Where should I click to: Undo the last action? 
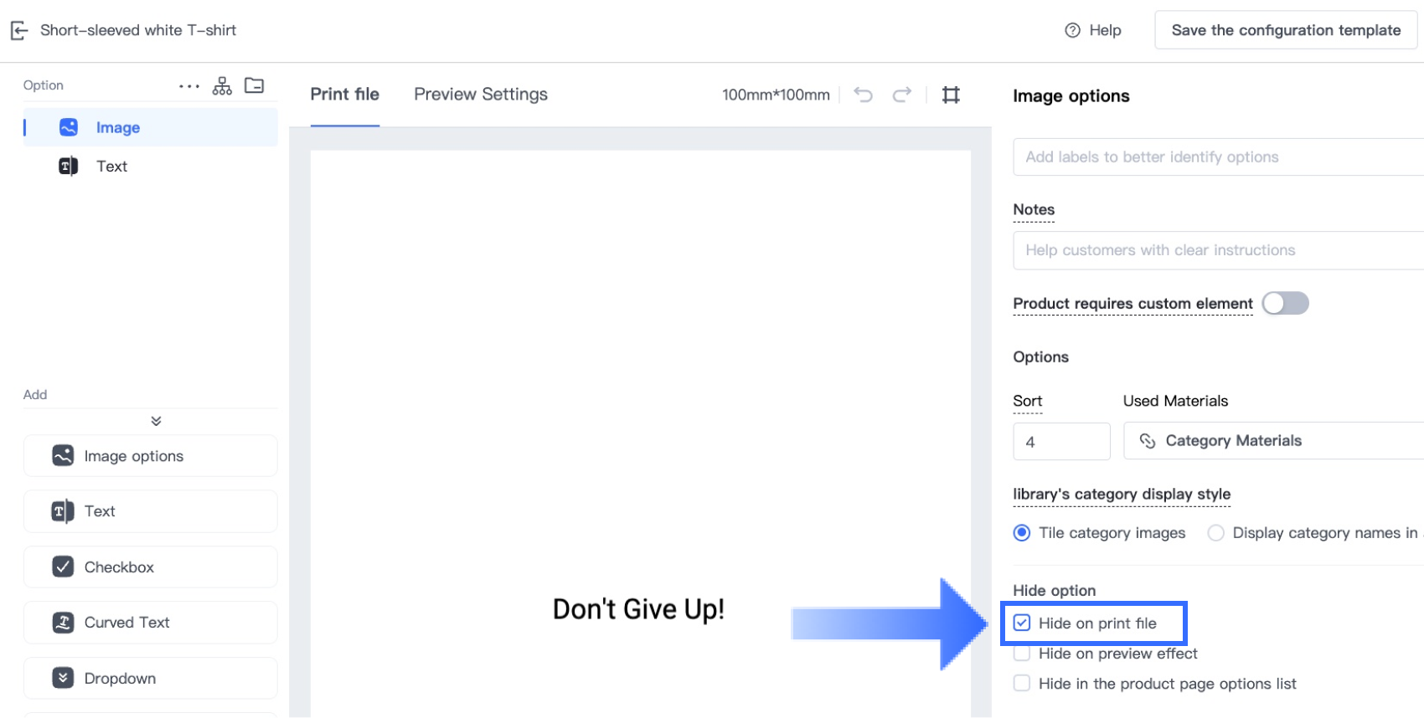pos(863,95)
